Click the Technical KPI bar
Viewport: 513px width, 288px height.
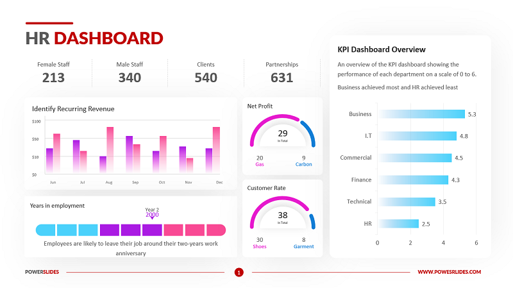(x=407, y=201)
